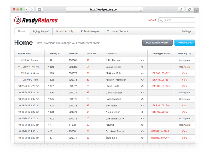
Task: Open RMA number 80
Action: pos(88,138)
